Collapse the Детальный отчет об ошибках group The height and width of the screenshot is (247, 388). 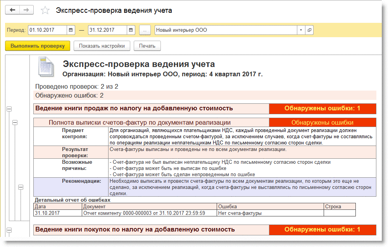click(21, 187)
